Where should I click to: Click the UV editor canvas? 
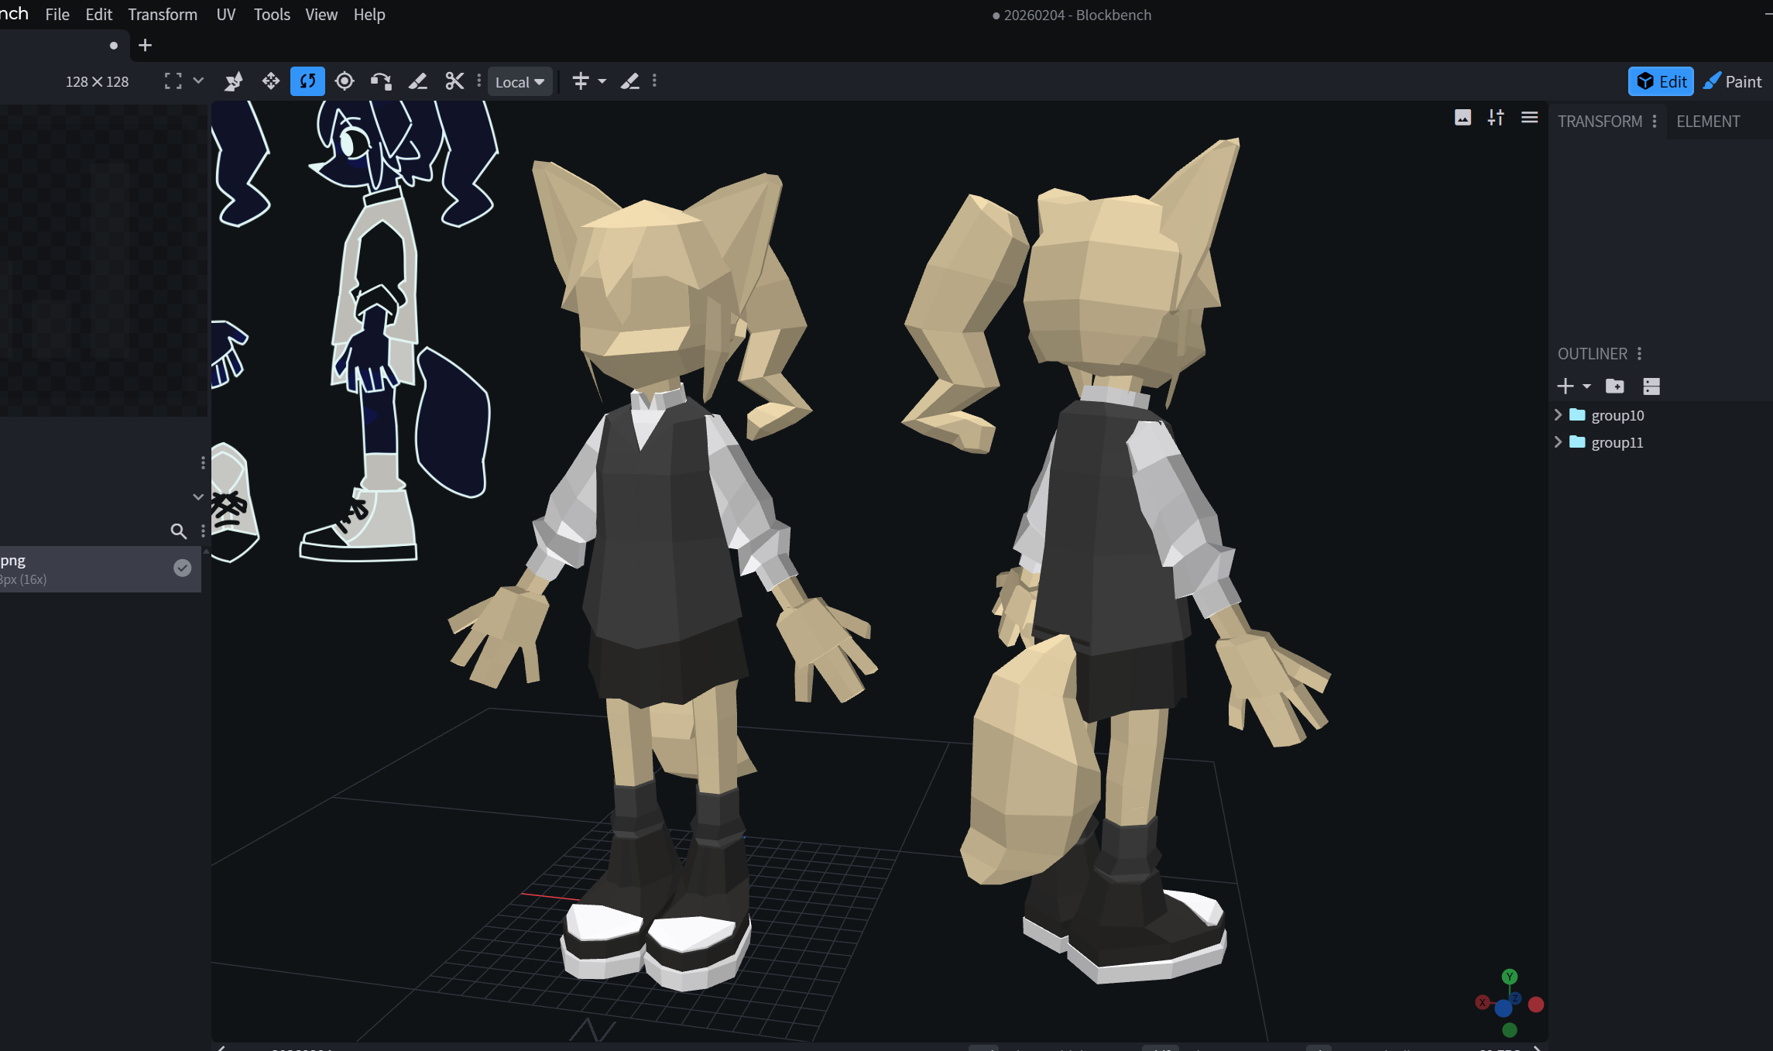point(104,259)
